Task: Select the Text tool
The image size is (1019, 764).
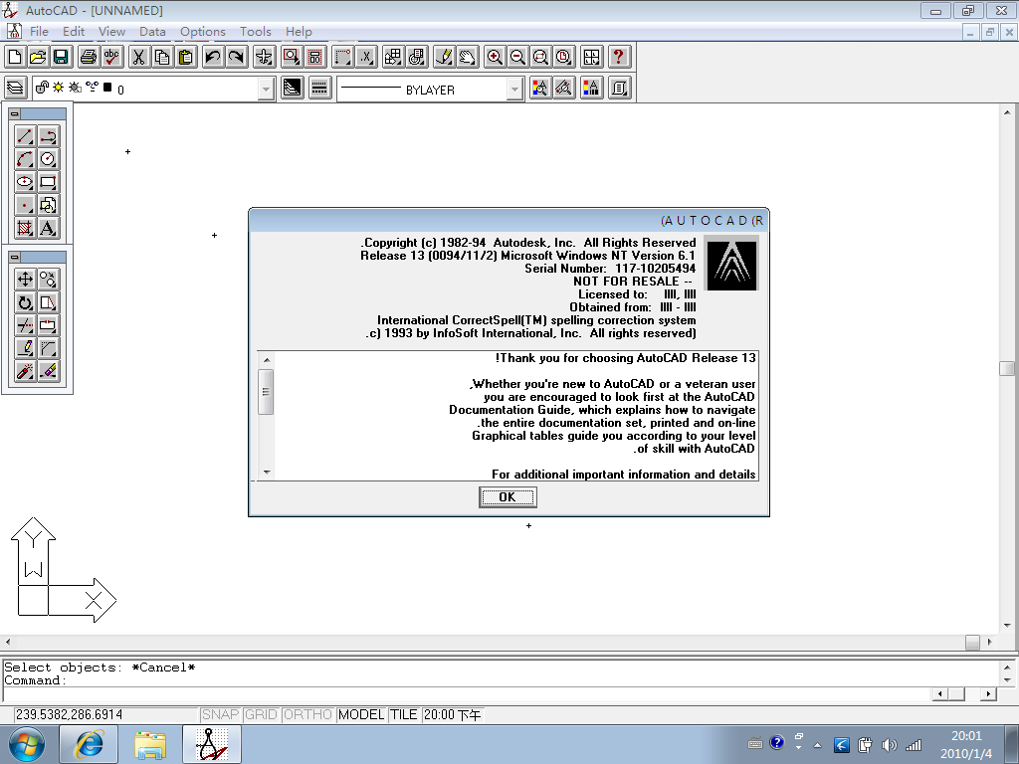Action: [x=49, y=228]
